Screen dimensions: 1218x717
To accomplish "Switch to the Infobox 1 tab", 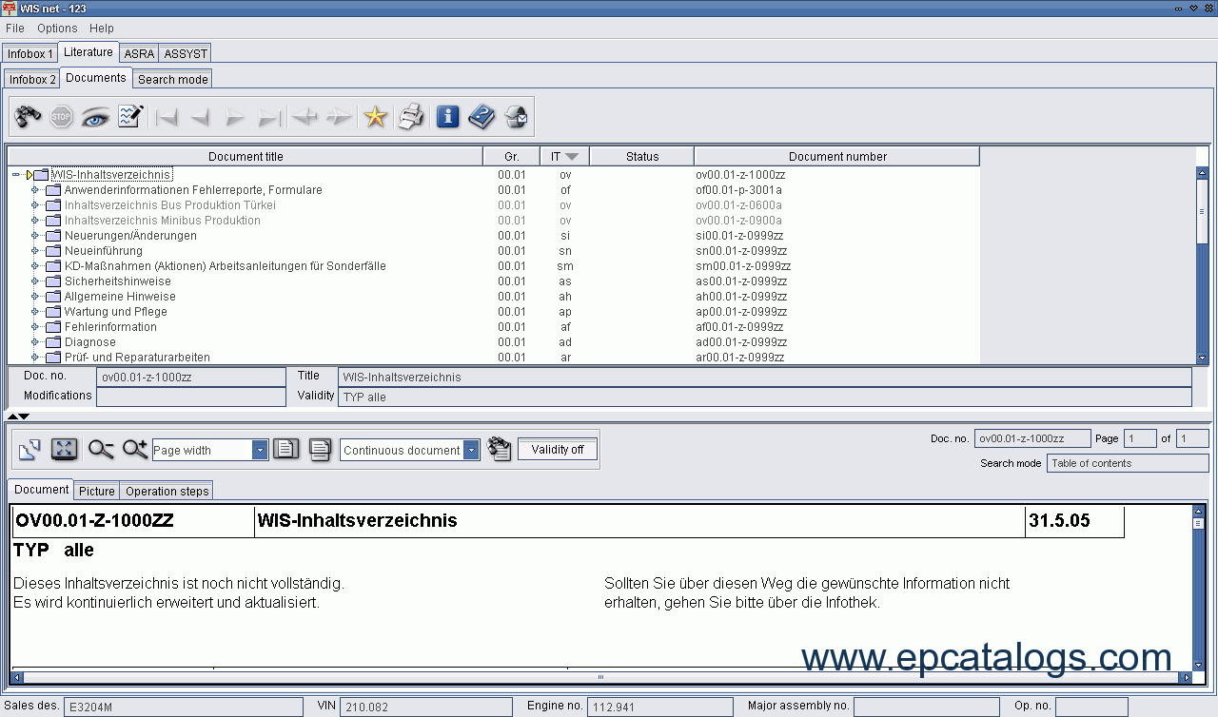I will (x=30, y=53).
